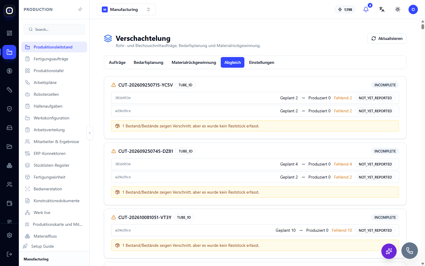The image size is (425, 266).
Task: Open settings gear in the left rail
Action: 9,235
